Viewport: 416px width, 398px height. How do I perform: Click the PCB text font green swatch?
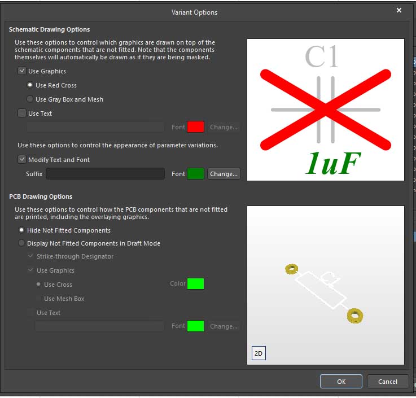pos(195,326)
